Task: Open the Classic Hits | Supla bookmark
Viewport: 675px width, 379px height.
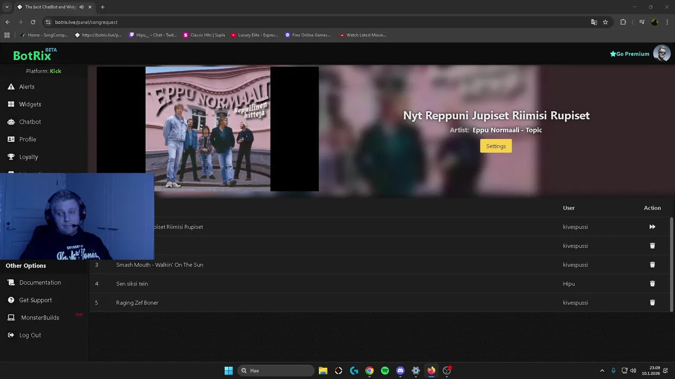Action: click(x=204, y=35)
